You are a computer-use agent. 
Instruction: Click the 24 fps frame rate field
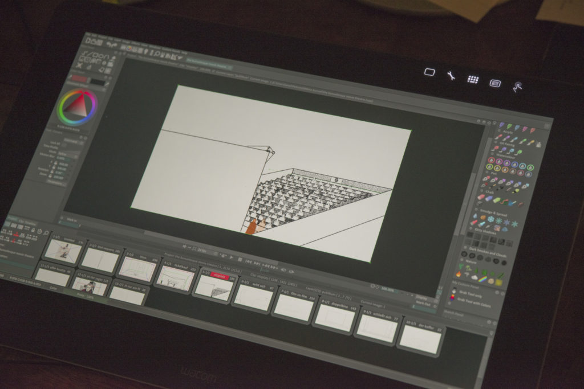(202, 250)
